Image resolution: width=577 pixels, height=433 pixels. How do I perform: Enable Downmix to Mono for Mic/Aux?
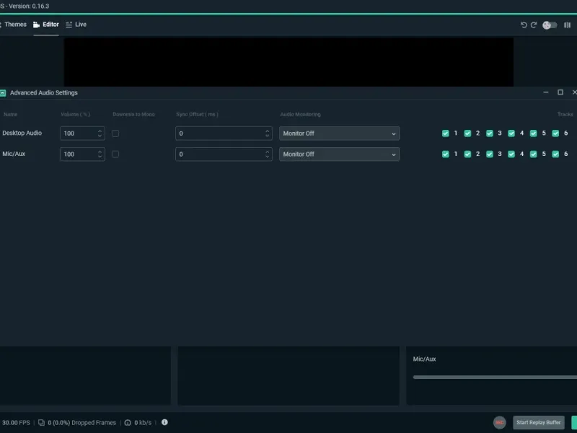[x=115, y=154]
